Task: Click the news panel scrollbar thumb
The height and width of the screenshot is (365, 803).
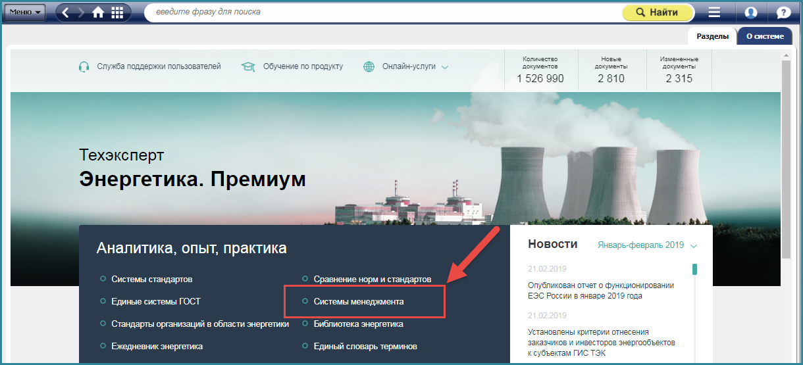Action: click(694, 270)
